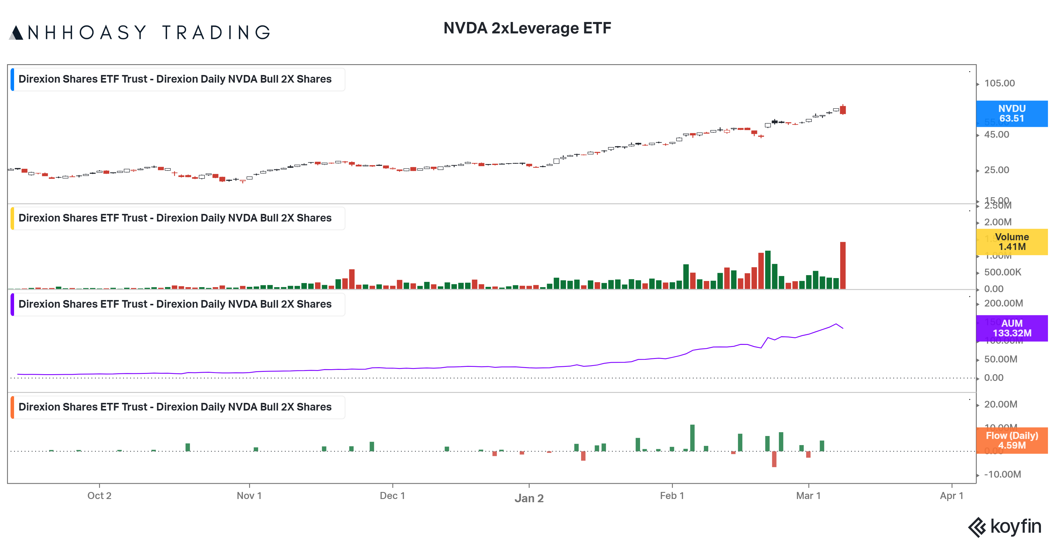Screen dimensions: 1055x545
Task: Click the purple swatch beside the AUM legend
Action: (x=12, y=304)
